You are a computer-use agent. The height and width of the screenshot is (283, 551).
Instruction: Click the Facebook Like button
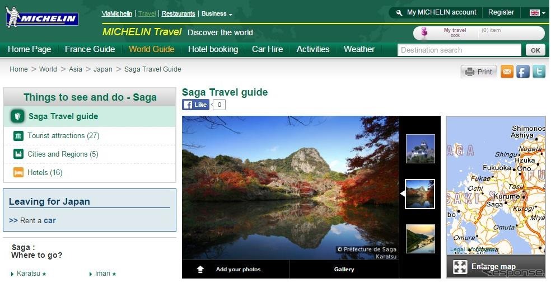point(195,105)
